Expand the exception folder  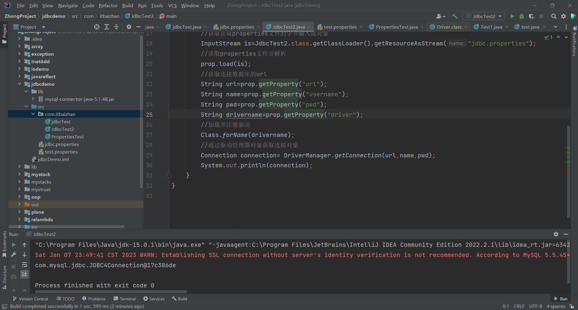[x=19, y=54]
